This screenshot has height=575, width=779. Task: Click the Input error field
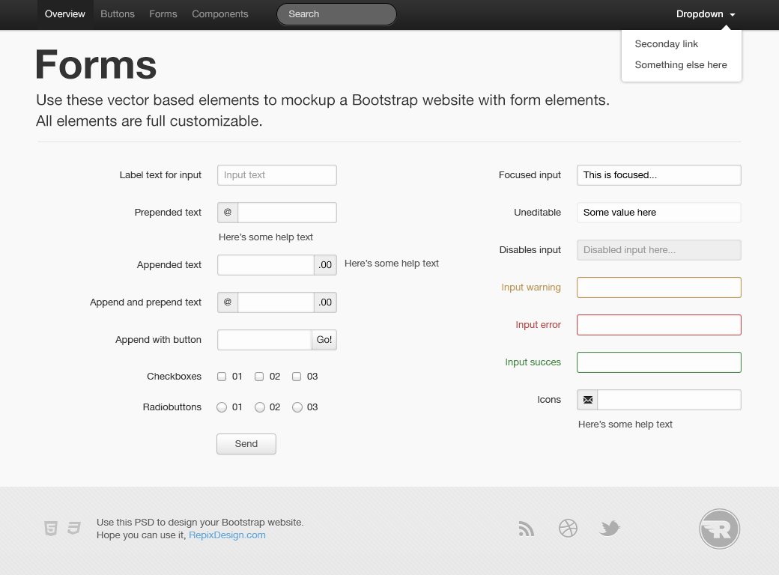(x=658, y=325)
